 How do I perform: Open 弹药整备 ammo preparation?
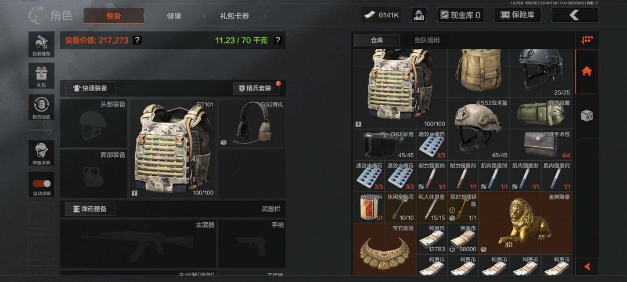[91, 208]
